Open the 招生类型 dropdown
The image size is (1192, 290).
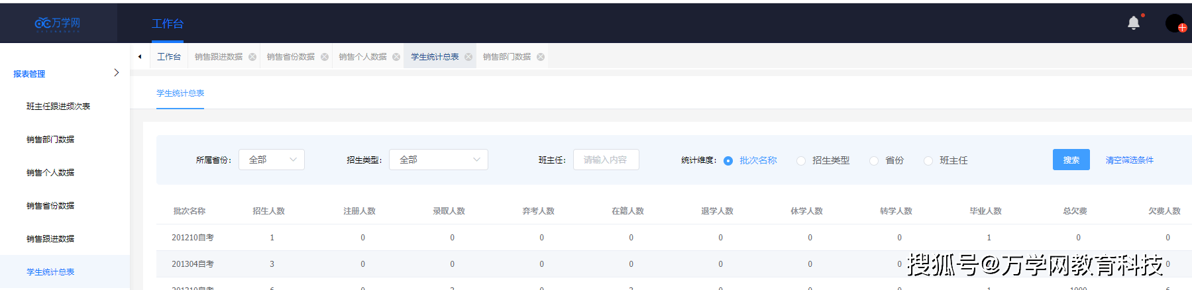[438, 160]
